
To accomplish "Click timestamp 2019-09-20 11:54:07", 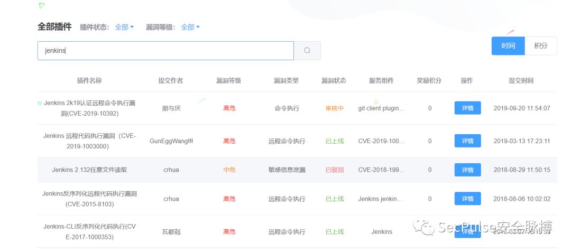I will coord(522,108).
